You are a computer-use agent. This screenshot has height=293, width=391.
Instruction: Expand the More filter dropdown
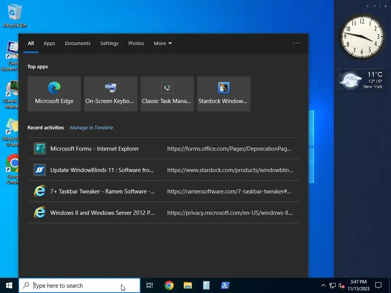(163, 43)
